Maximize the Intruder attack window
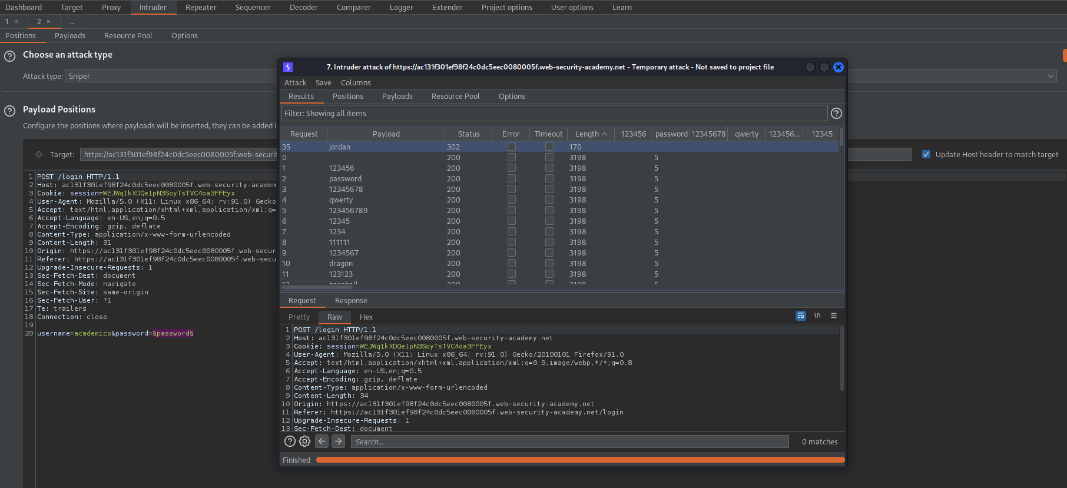 (x=824, y=67)
